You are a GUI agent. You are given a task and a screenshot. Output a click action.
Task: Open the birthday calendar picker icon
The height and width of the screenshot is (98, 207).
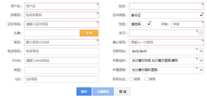200,33
